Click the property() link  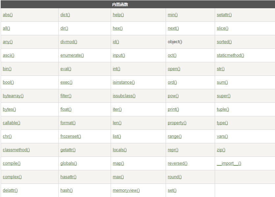177,123
